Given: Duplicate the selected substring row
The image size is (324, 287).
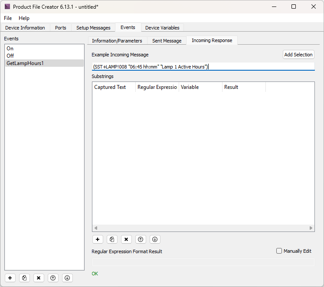Looking at the screenshot, I should [112, 239].
